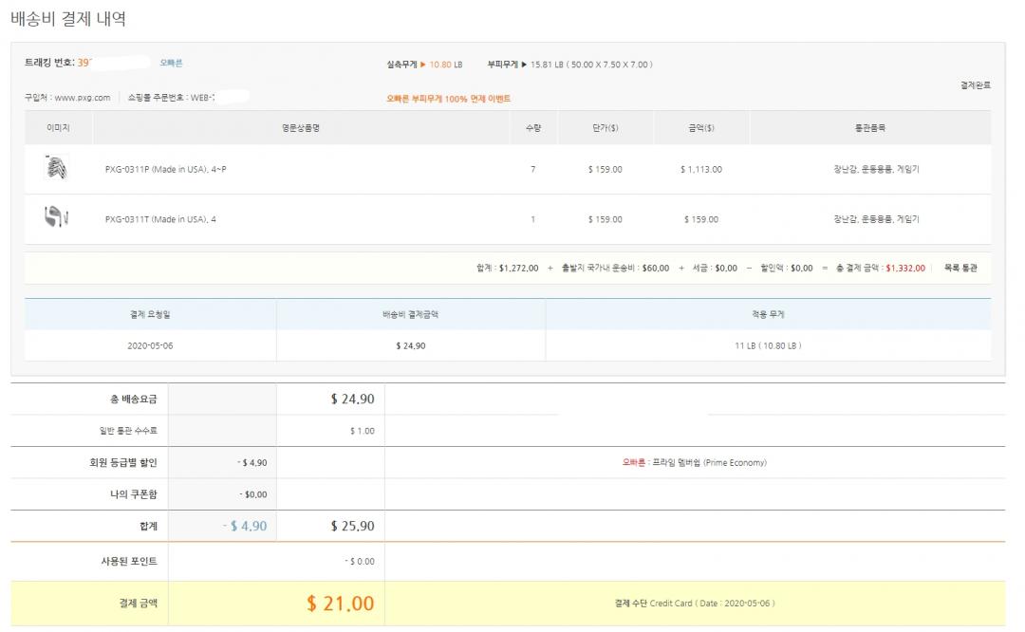Click the orange 부피무게 100% 면제 이벤트 notice
The width and height of the screenshot is (1025, 632).
coord(448,98)
